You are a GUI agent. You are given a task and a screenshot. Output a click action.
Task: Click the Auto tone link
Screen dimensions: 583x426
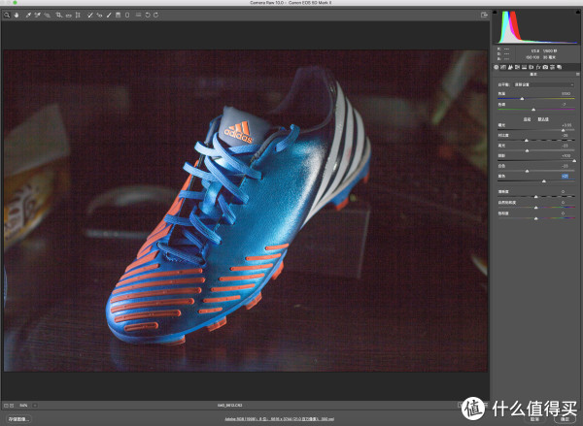527,119
